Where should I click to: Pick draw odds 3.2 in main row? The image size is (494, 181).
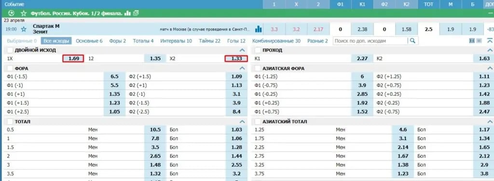tap(296, 29)
